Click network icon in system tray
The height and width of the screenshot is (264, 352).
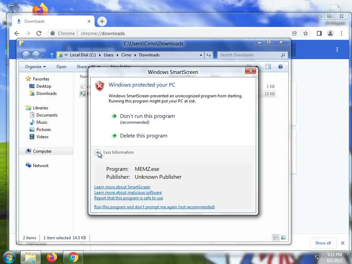pyautogui.click(x=317, y=257)
